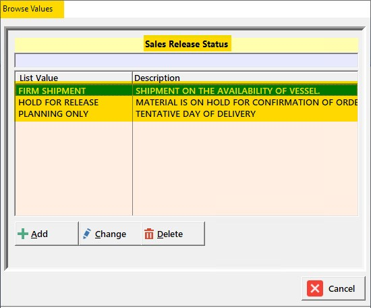
Task: Click the red trash Delete icon
Action: click(149, 234)
